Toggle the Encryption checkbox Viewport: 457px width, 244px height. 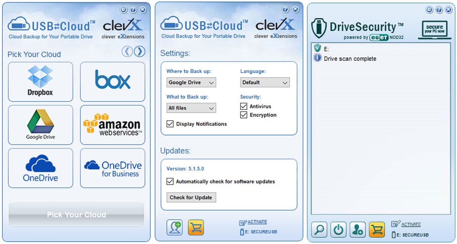point(244,115)
